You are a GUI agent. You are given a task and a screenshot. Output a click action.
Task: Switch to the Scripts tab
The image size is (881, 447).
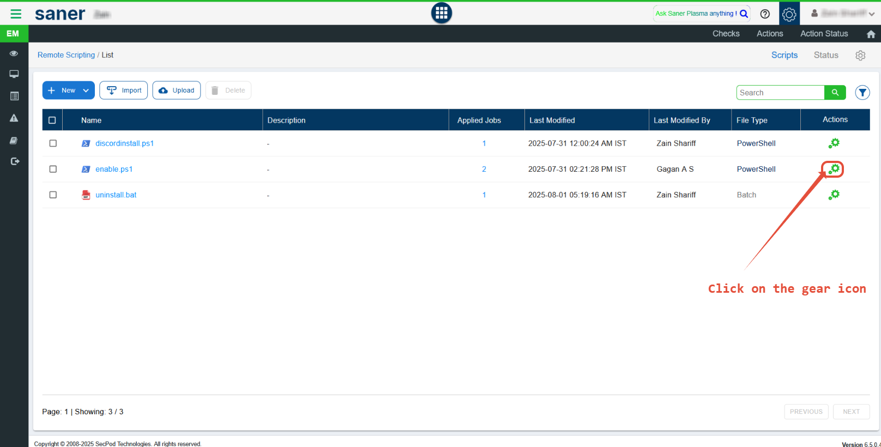tap(785, 55)
